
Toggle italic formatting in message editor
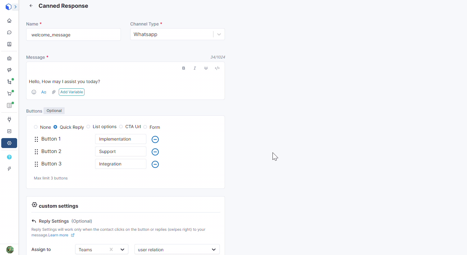click(x=195, y=68)
